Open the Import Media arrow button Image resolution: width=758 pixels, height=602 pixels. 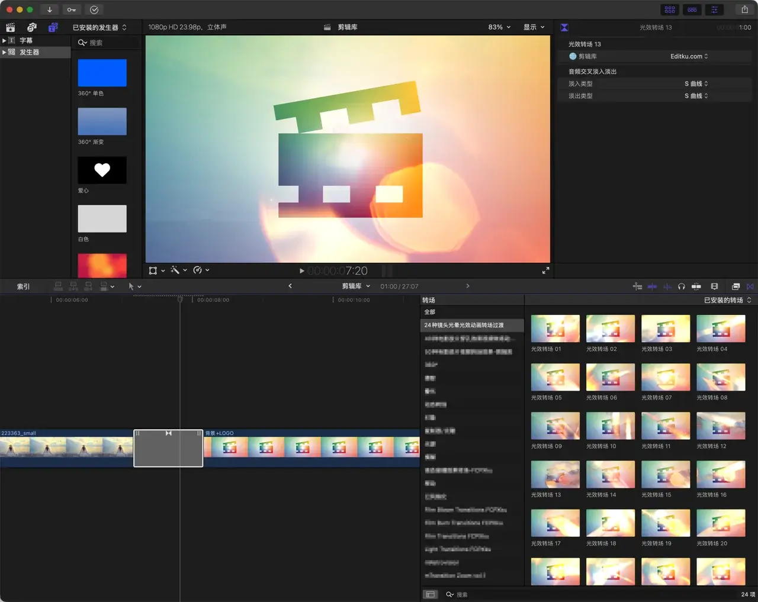click(x=50, y=9)
